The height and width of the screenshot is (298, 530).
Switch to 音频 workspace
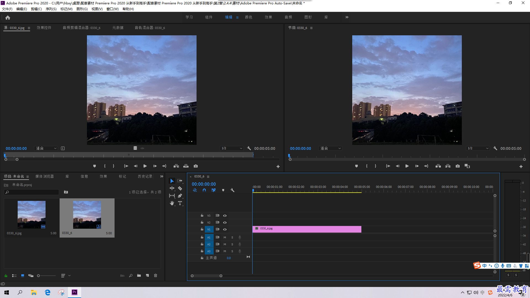point(288,17)
